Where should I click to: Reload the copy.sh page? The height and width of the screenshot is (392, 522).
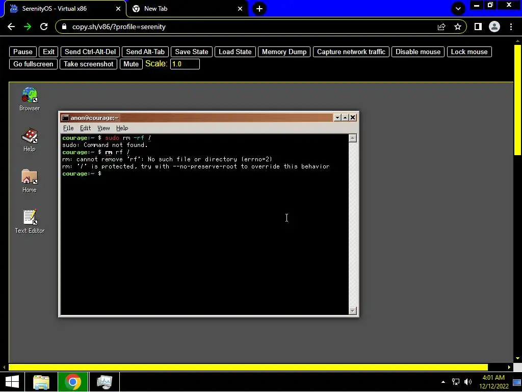pyautogui.click(x=44, y=27)
